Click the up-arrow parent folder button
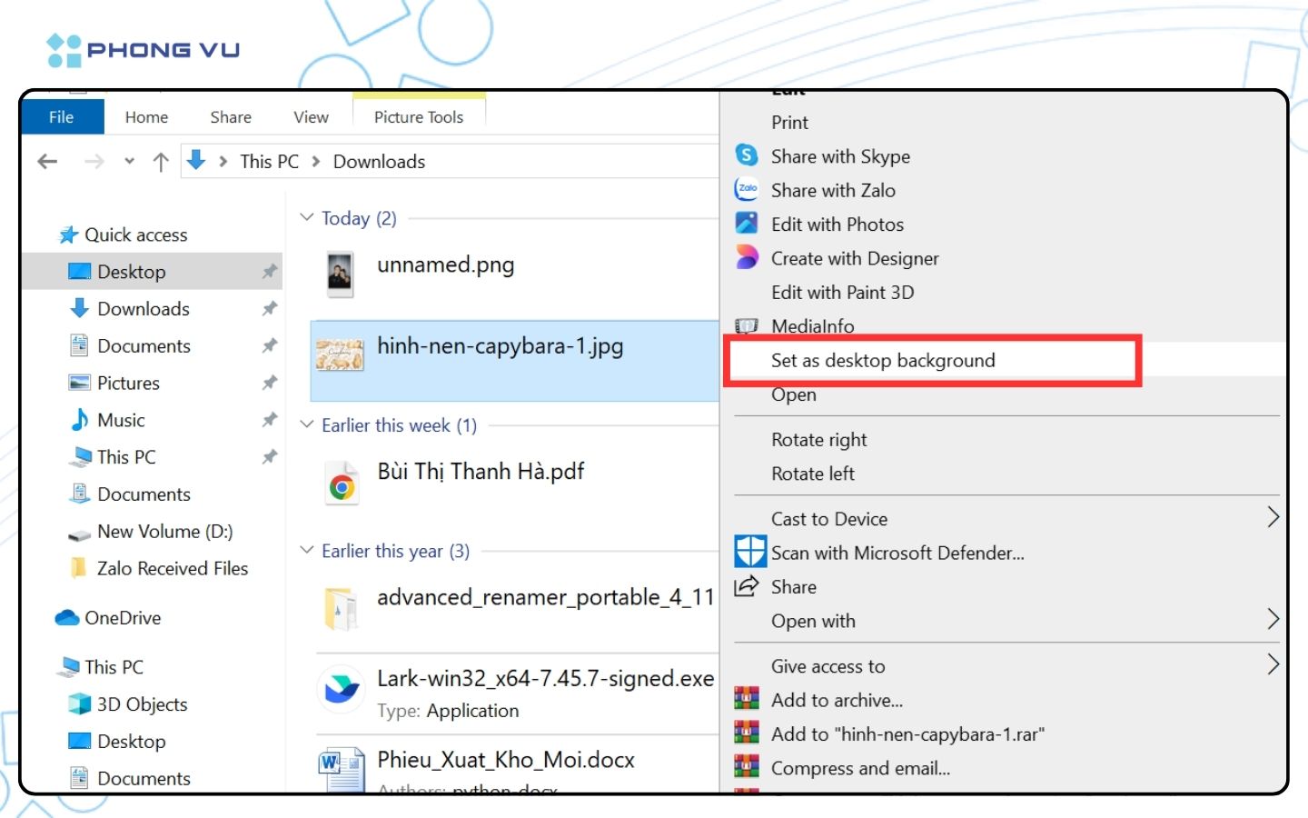The width and height of the screenshot is (1308, 818). coord(161,162)
